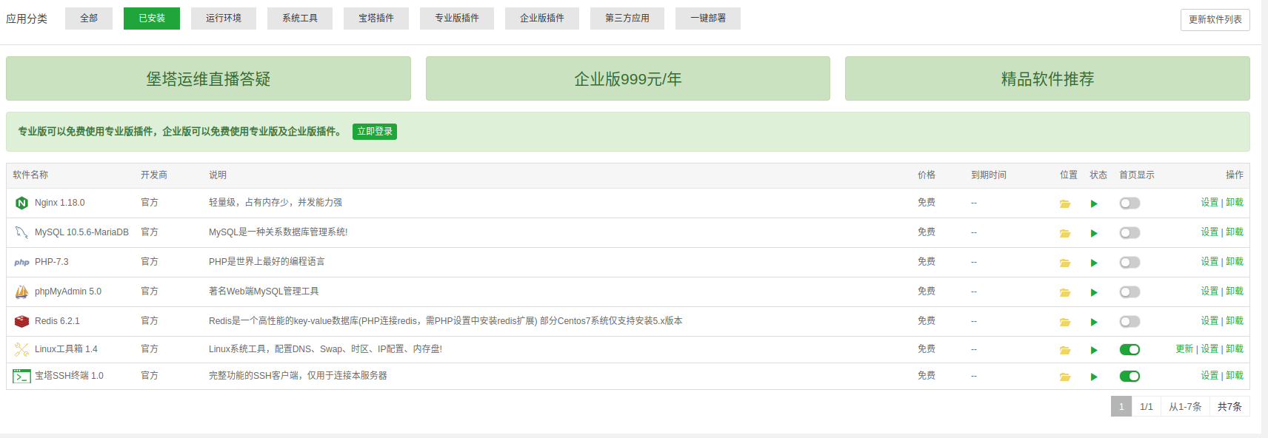Enable homepage display for Redis

[1129, 321]
